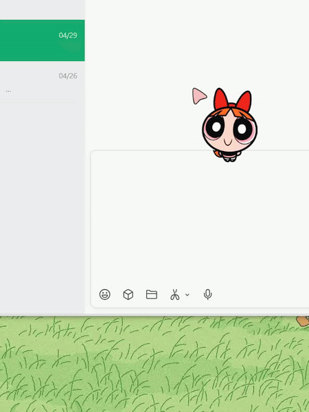
Task: Click the empty gray area below the chat list
Action: 42,207
